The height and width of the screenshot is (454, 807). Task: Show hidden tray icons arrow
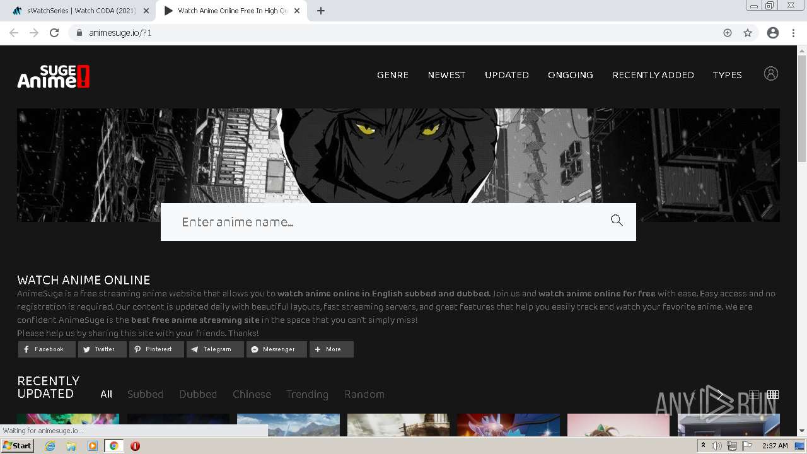[x=703, y=446]
